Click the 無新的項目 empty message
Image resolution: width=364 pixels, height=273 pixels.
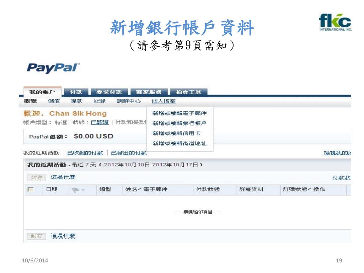(198, 212)
